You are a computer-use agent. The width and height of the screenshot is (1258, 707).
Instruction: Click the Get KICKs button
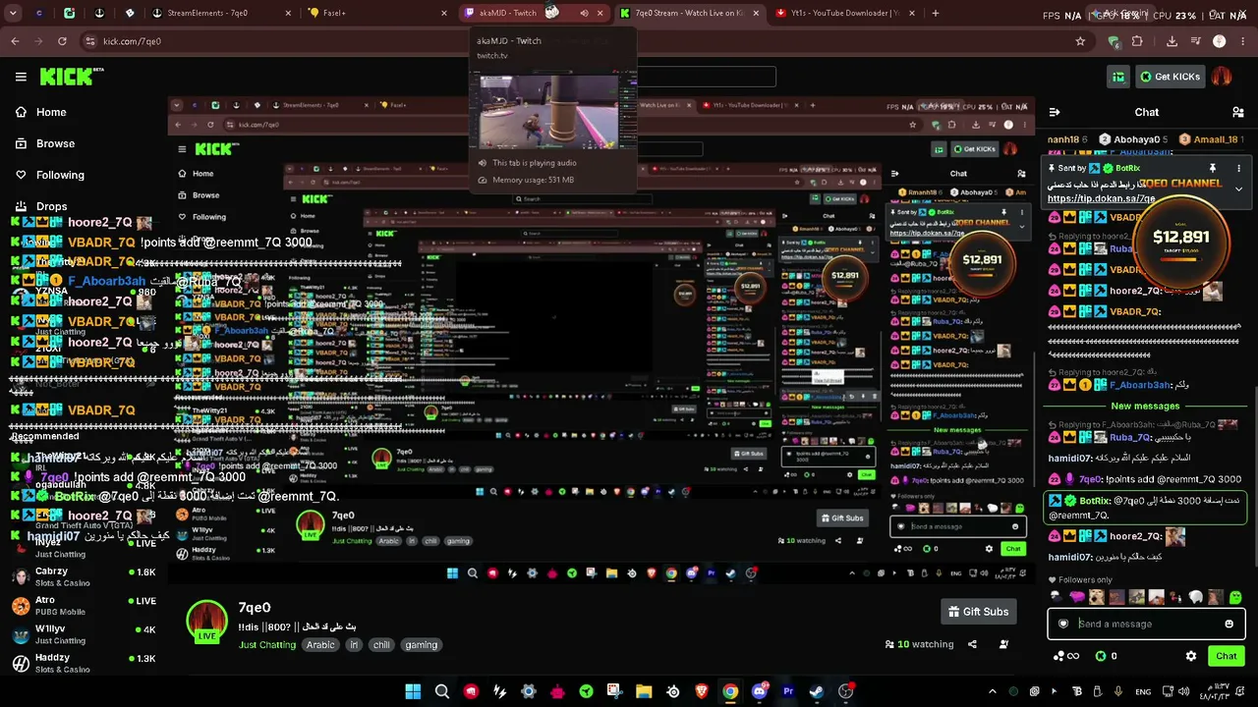(x=1170, y=77)
